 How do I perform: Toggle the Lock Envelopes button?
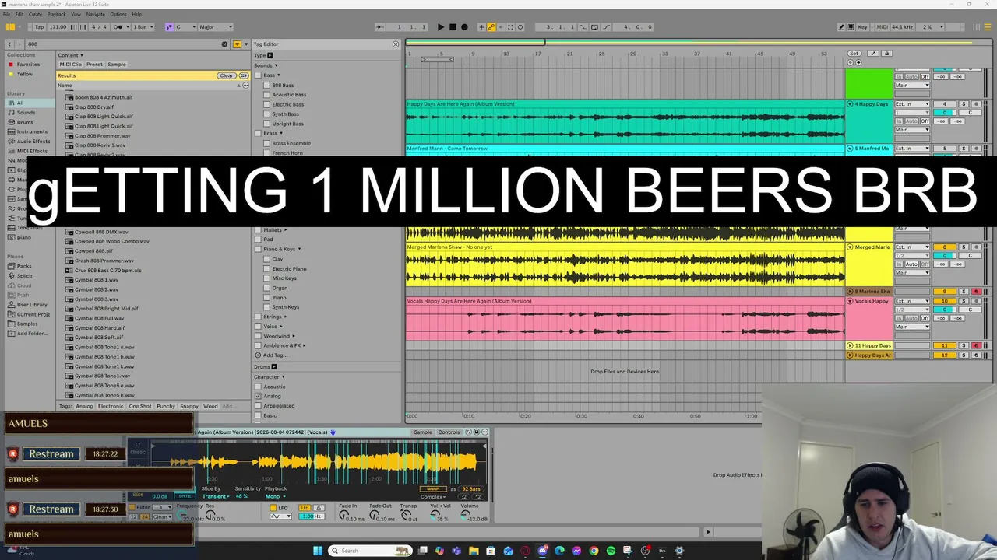coord(886,53)
